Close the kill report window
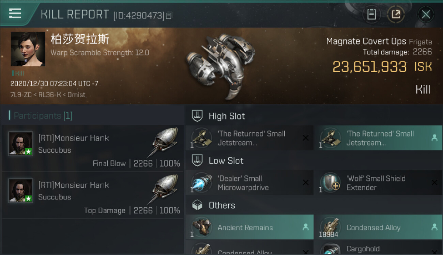Viewport: 443px width, 255px height. coord(426,14)
